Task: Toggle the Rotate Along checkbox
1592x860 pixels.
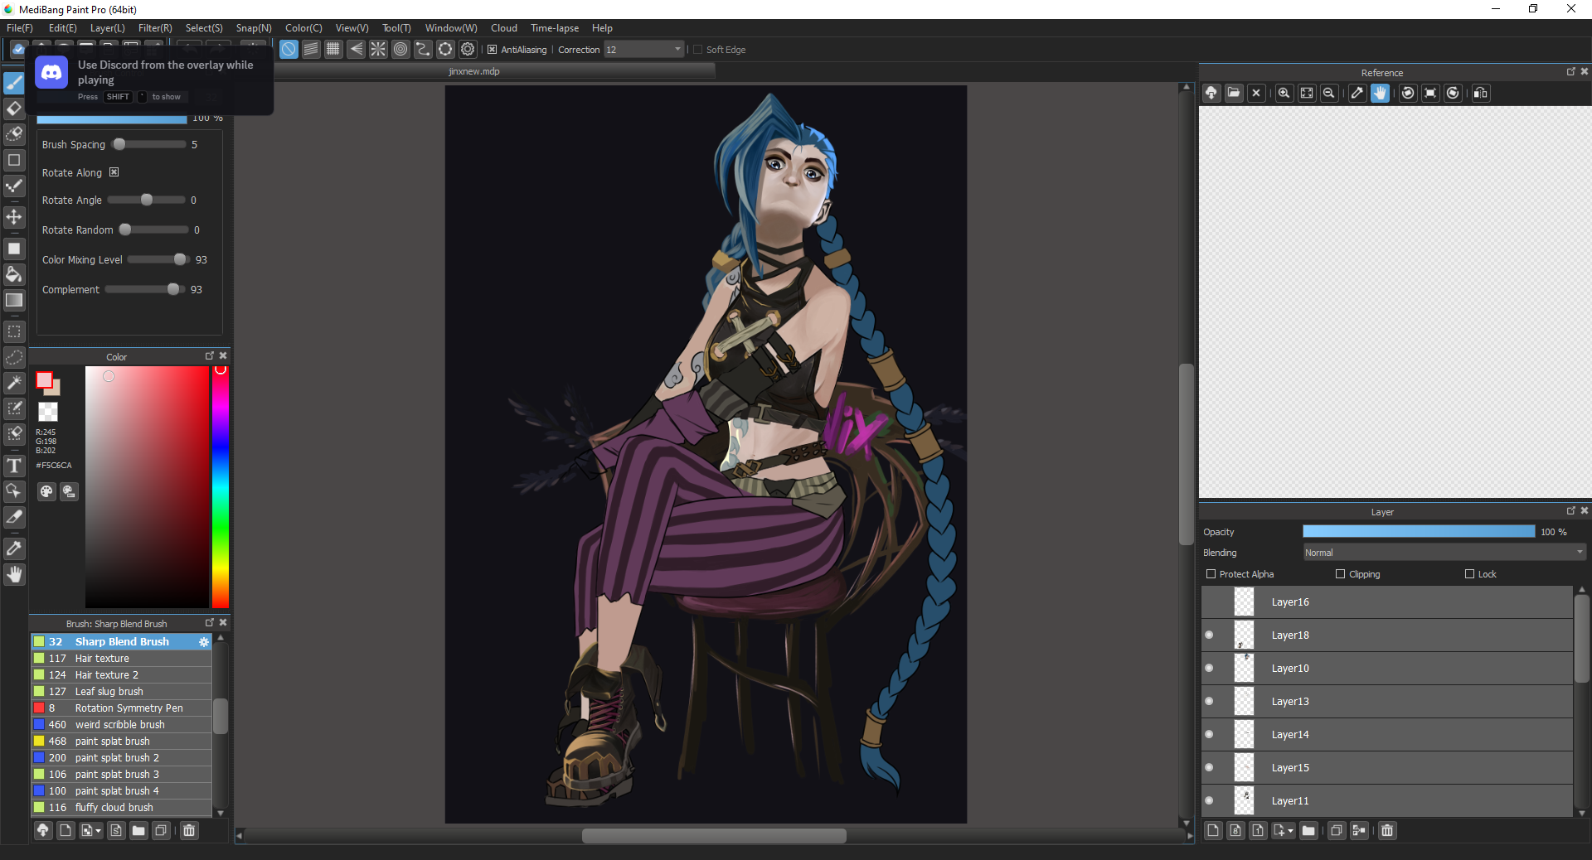Action: (114, 172)
